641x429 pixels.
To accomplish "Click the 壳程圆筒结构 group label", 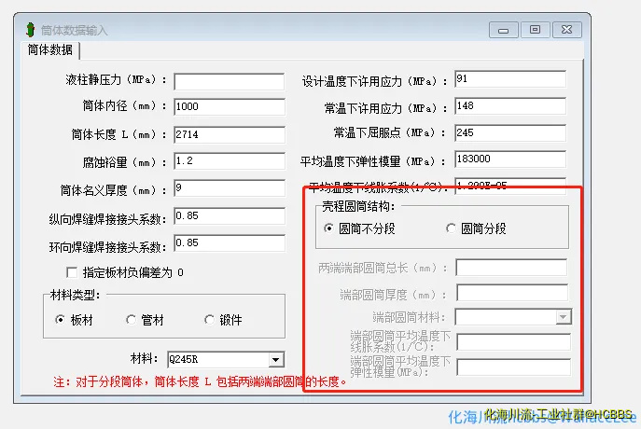I will [358, 207].
